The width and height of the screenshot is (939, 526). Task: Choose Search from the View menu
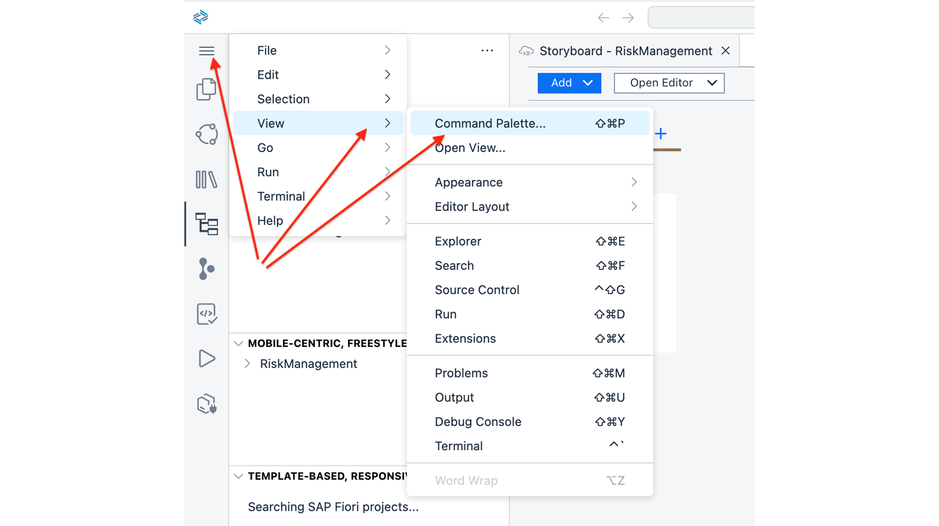click(x=530, y=266)
